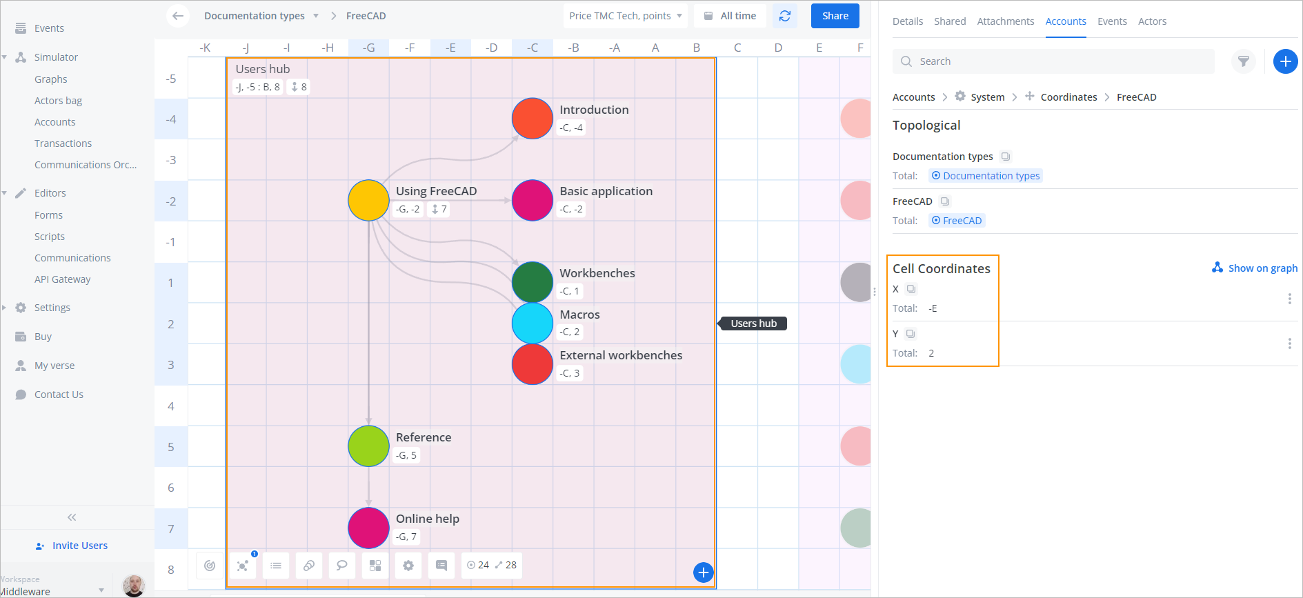
Task: Open the All time date filter
Action: pyautogui.click(x=730, y=16)
